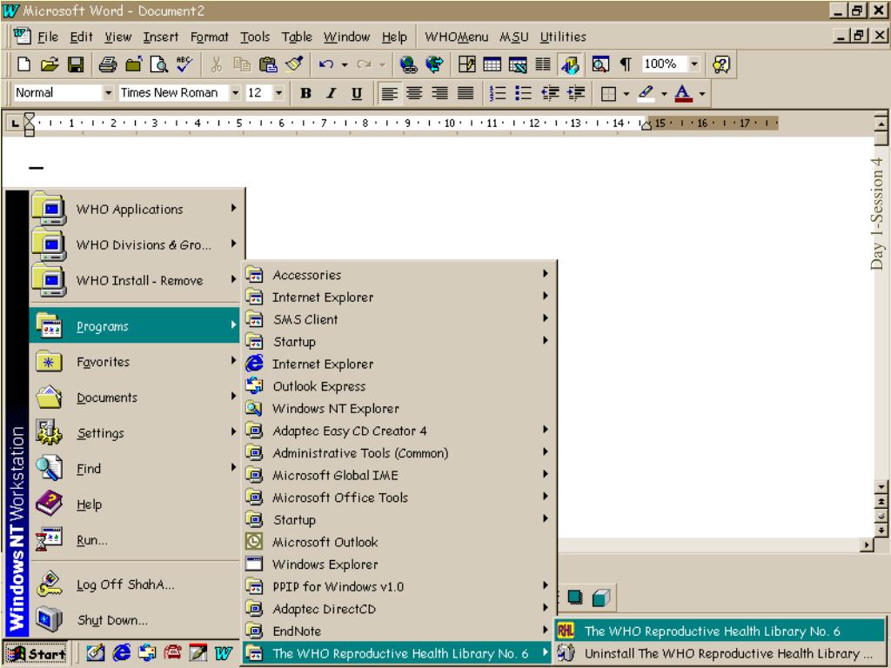
Task: Open Windows NT Explorer from Programs
Action: 399,409
